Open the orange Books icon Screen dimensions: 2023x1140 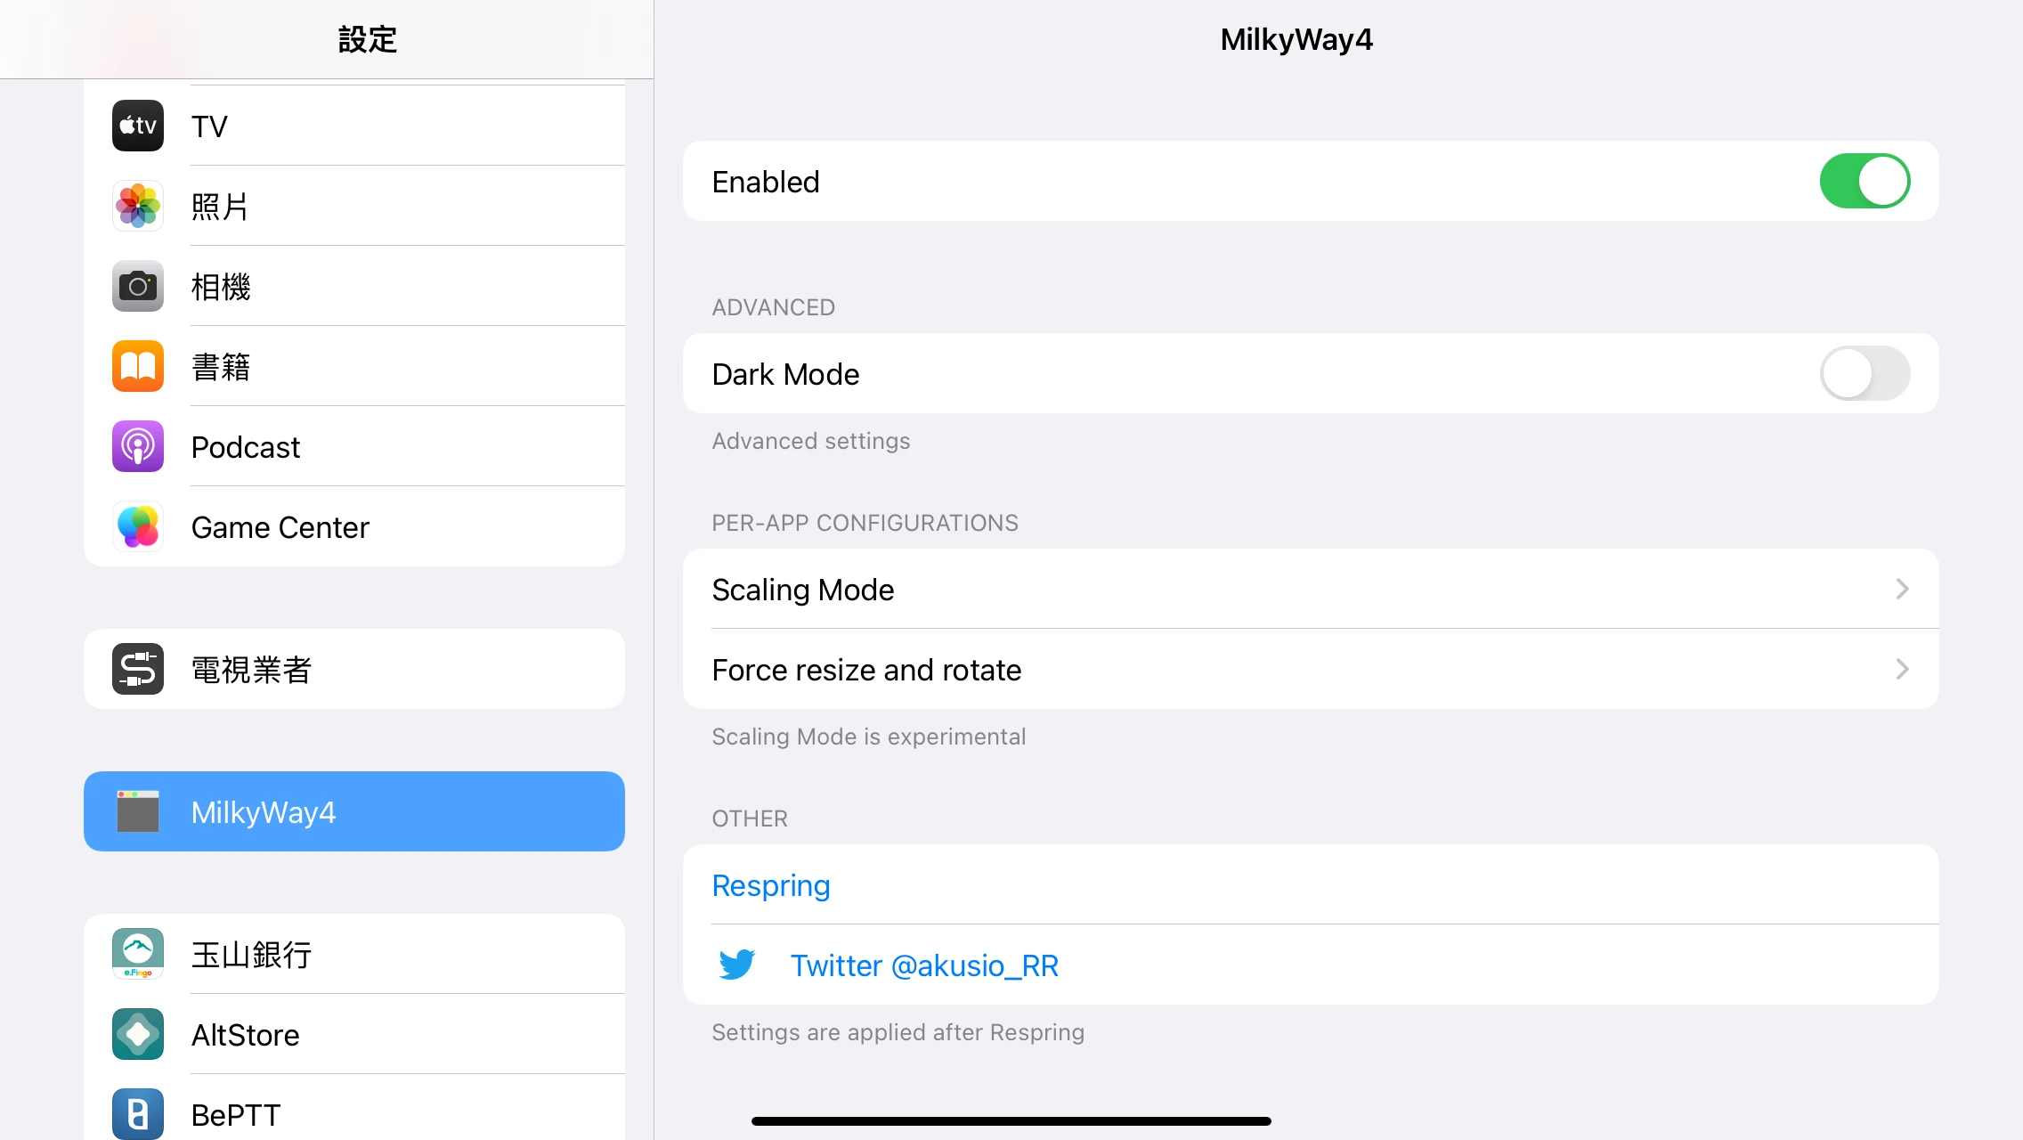[x=138, y=366]
